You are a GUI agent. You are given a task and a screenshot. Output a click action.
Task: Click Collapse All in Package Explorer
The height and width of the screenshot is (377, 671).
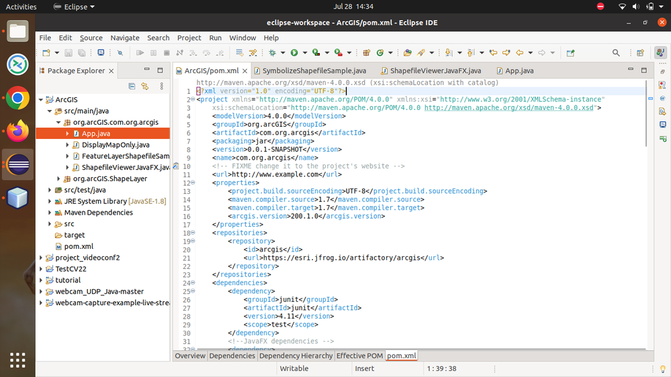[132, 86]
